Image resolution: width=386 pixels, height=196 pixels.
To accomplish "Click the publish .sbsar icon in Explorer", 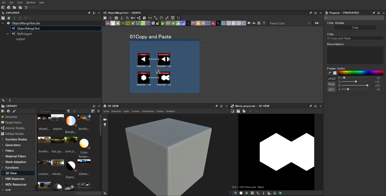I will click(x=9, y=18).
